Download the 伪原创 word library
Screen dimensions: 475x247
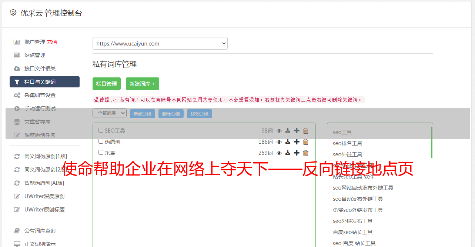pos(288,142)
